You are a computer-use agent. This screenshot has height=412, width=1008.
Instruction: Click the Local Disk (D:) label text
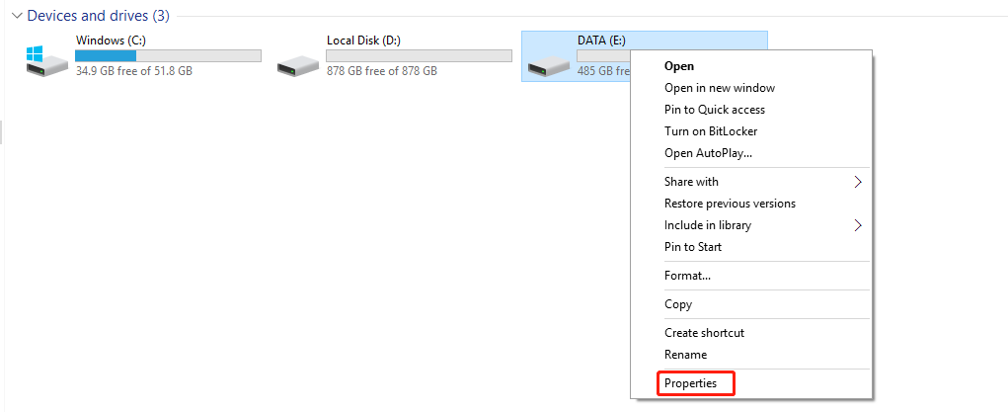click(x=363, y=41)
